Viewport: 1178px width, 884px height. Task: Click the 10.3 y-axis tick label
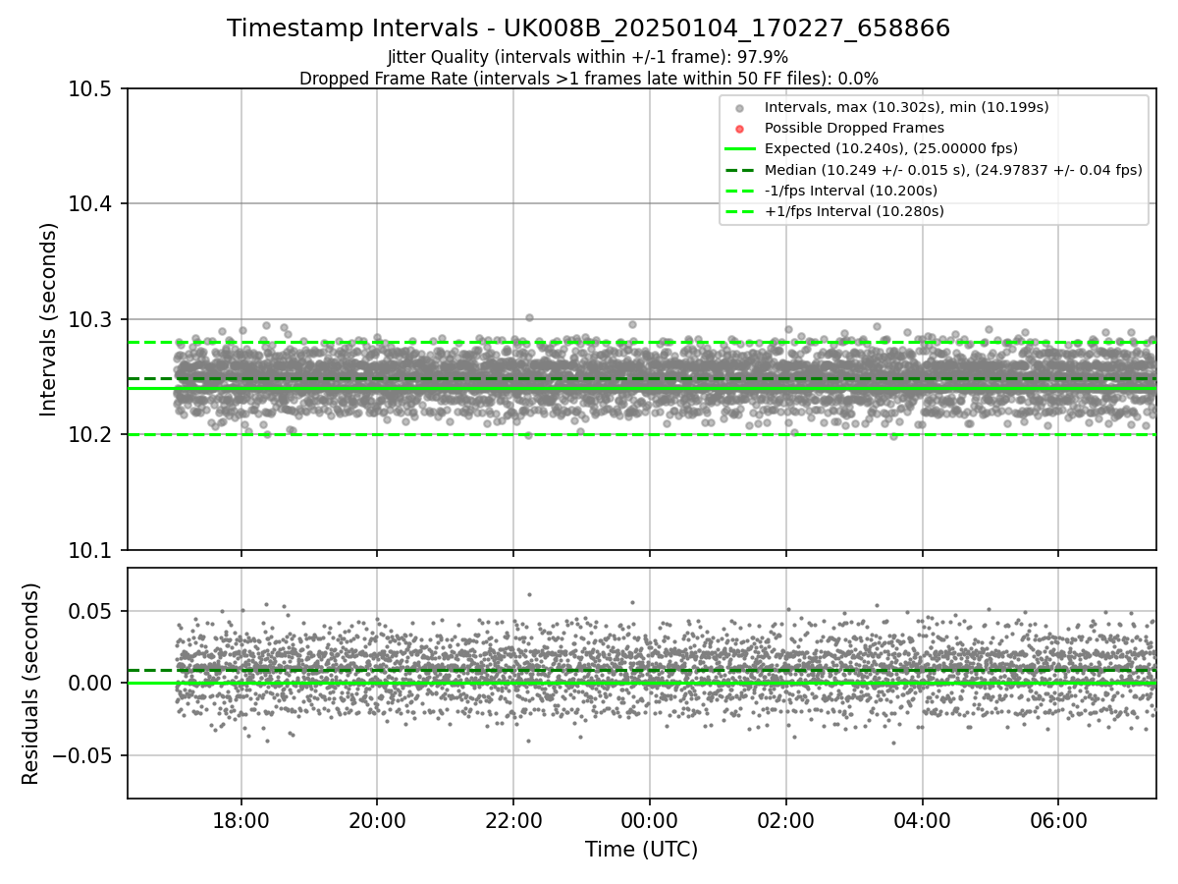(90, 320)
